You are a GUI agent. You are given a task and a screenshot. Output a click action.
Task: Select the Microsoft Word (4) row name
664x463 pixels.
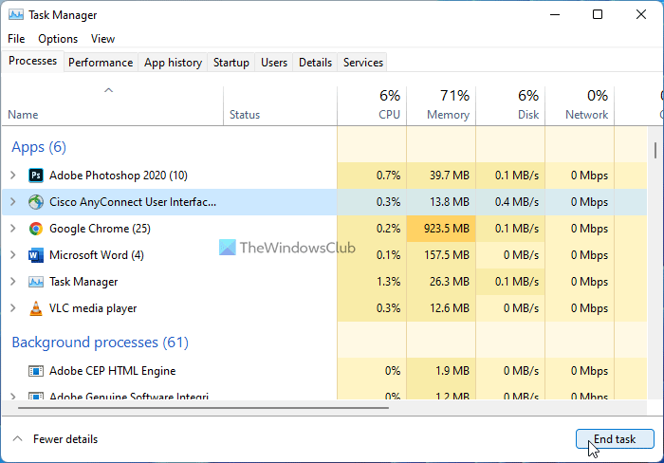pos(97,255)
